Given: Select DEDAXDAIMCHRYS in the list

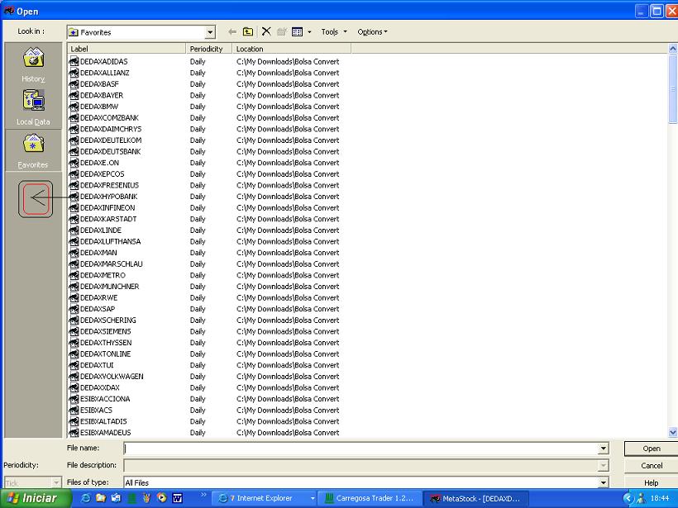Looking at the screenshot, I should click(x=111, y=129).
